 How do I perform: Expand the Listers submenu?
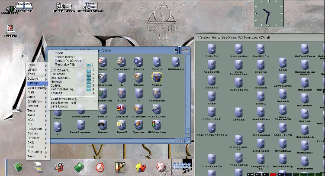click(32, 69)
